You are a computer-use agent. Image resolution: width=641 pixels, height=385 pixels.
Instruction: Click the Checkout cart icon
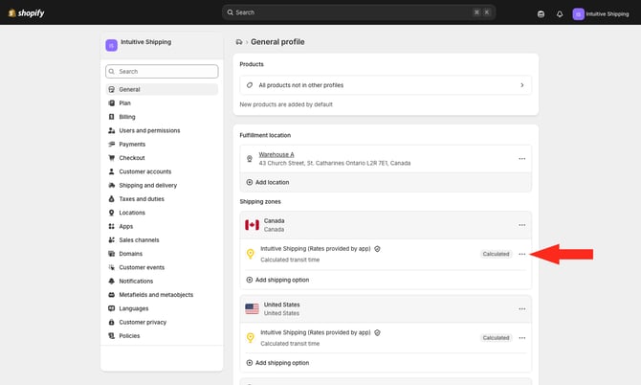pyautogui.click(x=111, y=158)
